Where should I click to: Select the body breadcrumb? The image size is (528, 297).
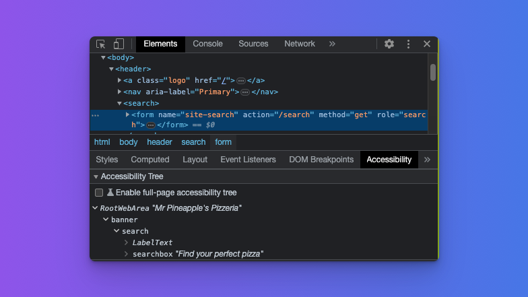[129, 142]
